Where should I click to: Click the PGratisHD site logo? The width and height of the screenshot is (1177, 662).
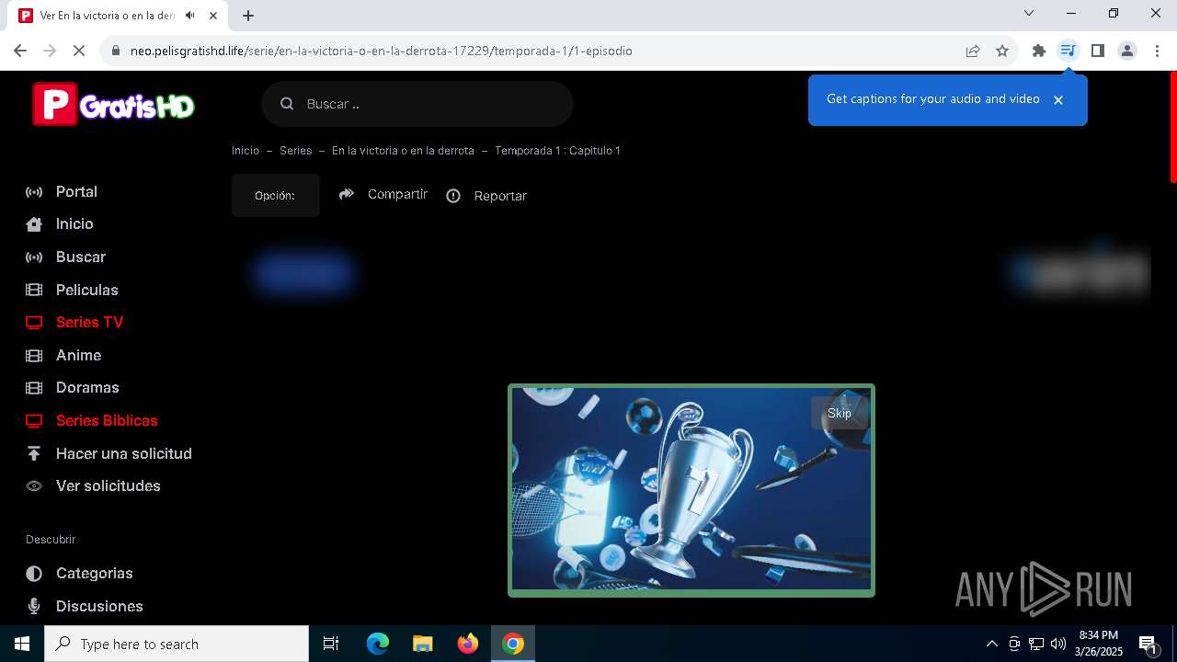113,104
